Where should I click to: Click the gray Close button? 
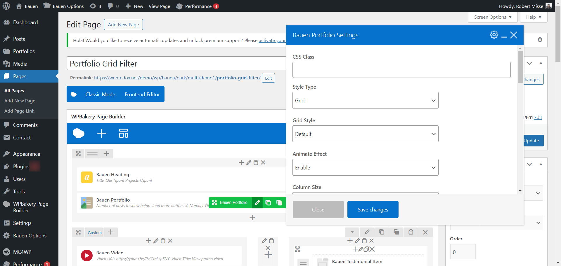point(318,209)
